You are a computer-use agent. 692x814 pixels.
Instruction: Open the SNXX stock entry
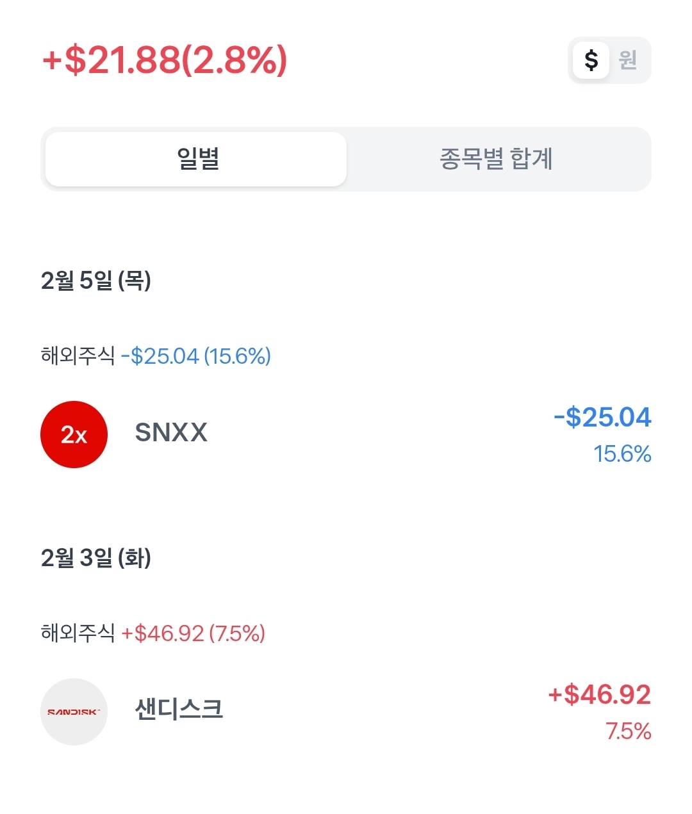[346, 434]
